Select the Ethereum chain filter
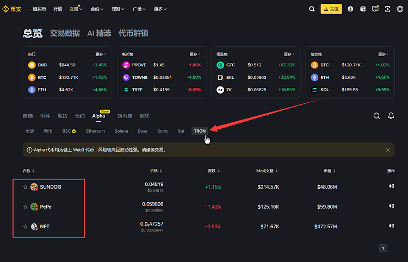This screenshot has width=408, height=262. [x=96, y=131]
